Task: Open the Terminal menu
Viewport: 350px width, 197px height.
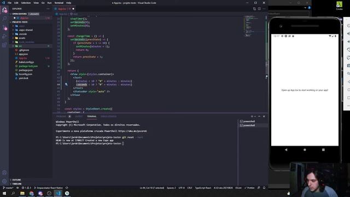Action: 59,3
